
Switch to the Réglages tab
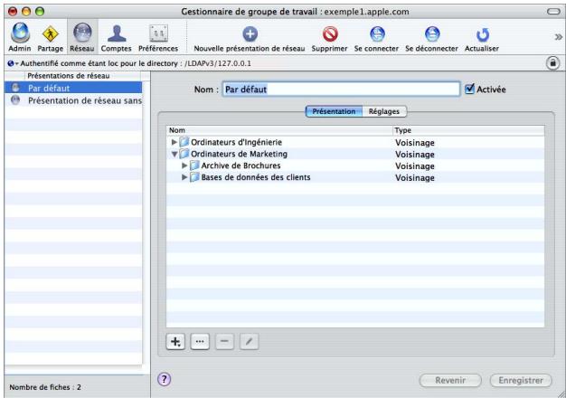[x=384, y=111]
